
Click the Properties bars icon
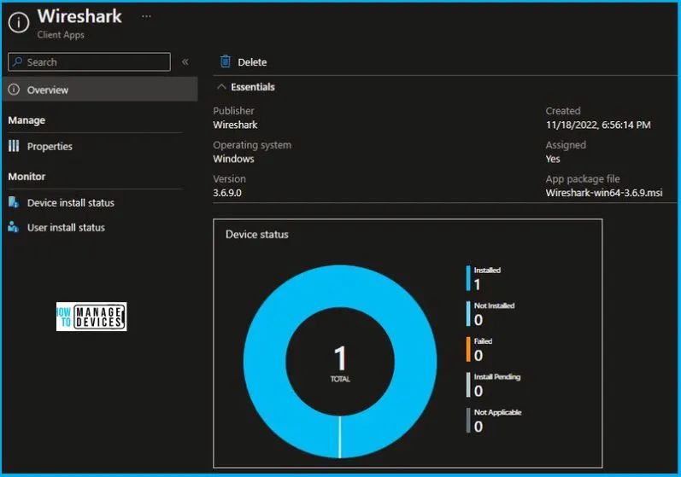14,146
